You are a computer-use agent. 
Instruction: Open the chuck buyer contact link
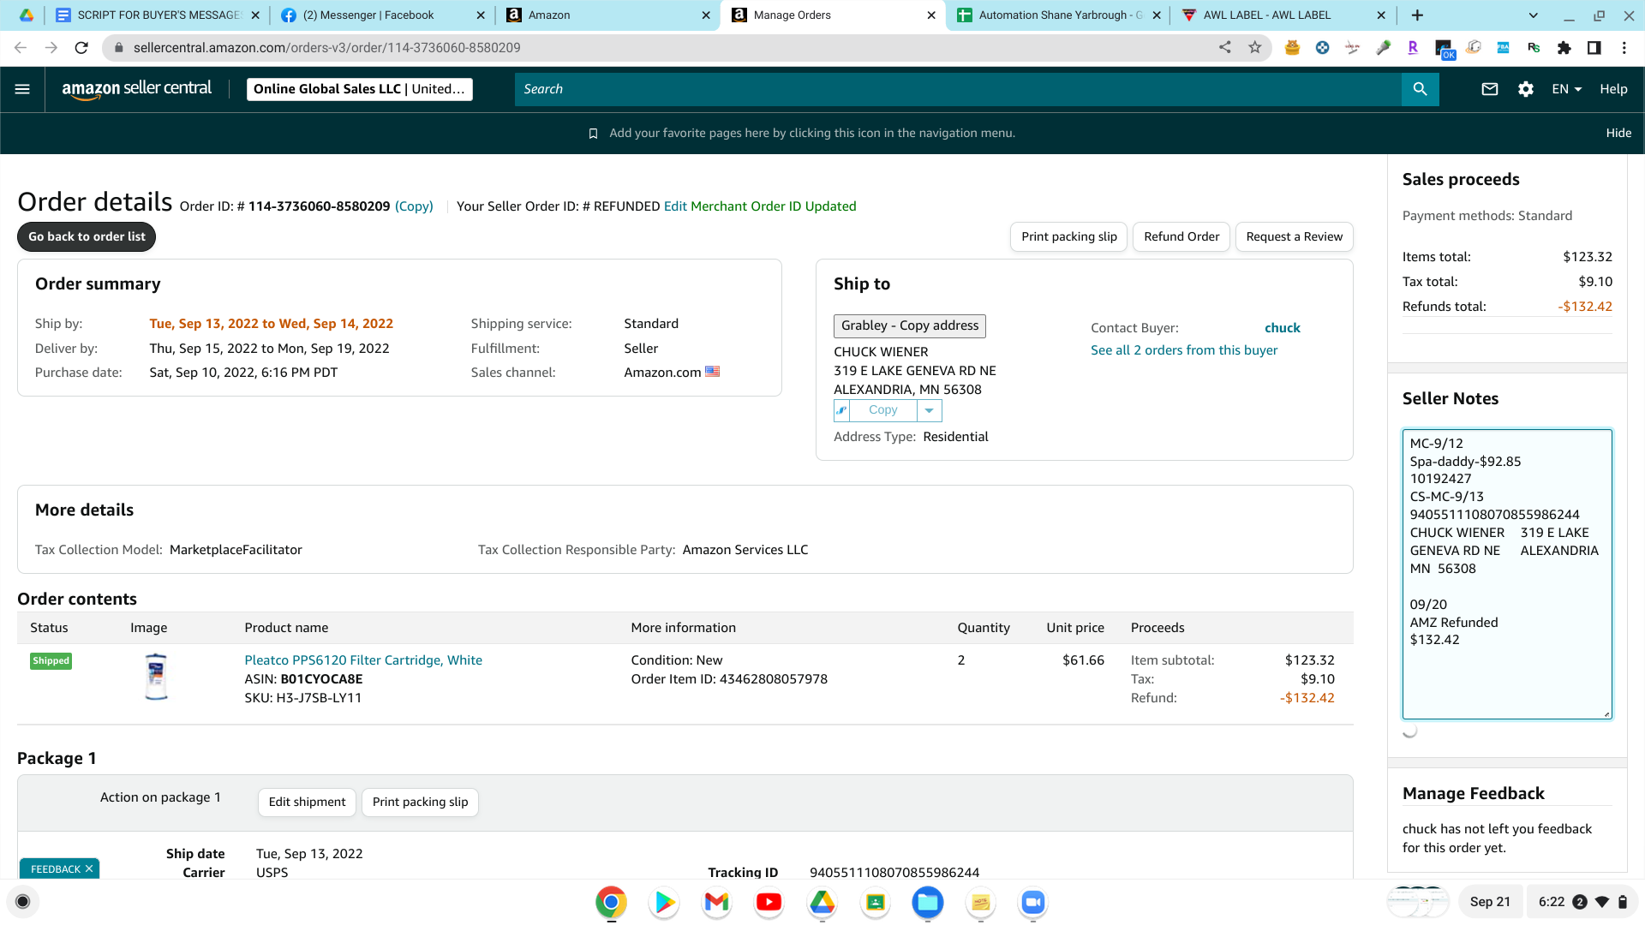(1282, 328)
